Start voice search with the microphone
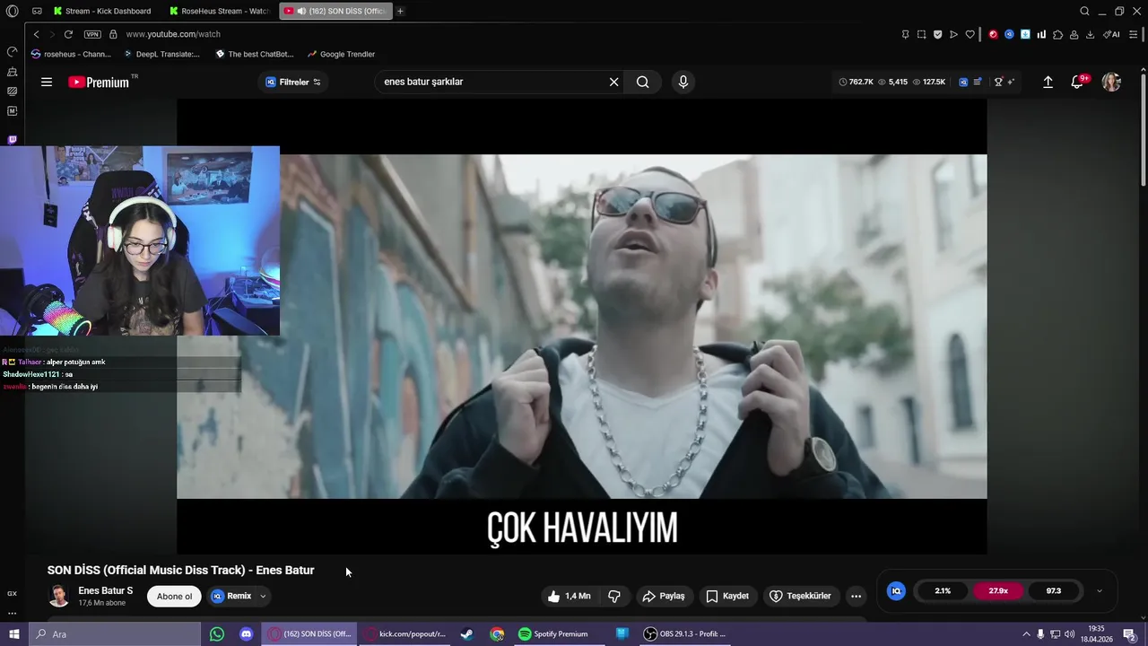This screenshot has width=1148, height=646. point(683,82)
